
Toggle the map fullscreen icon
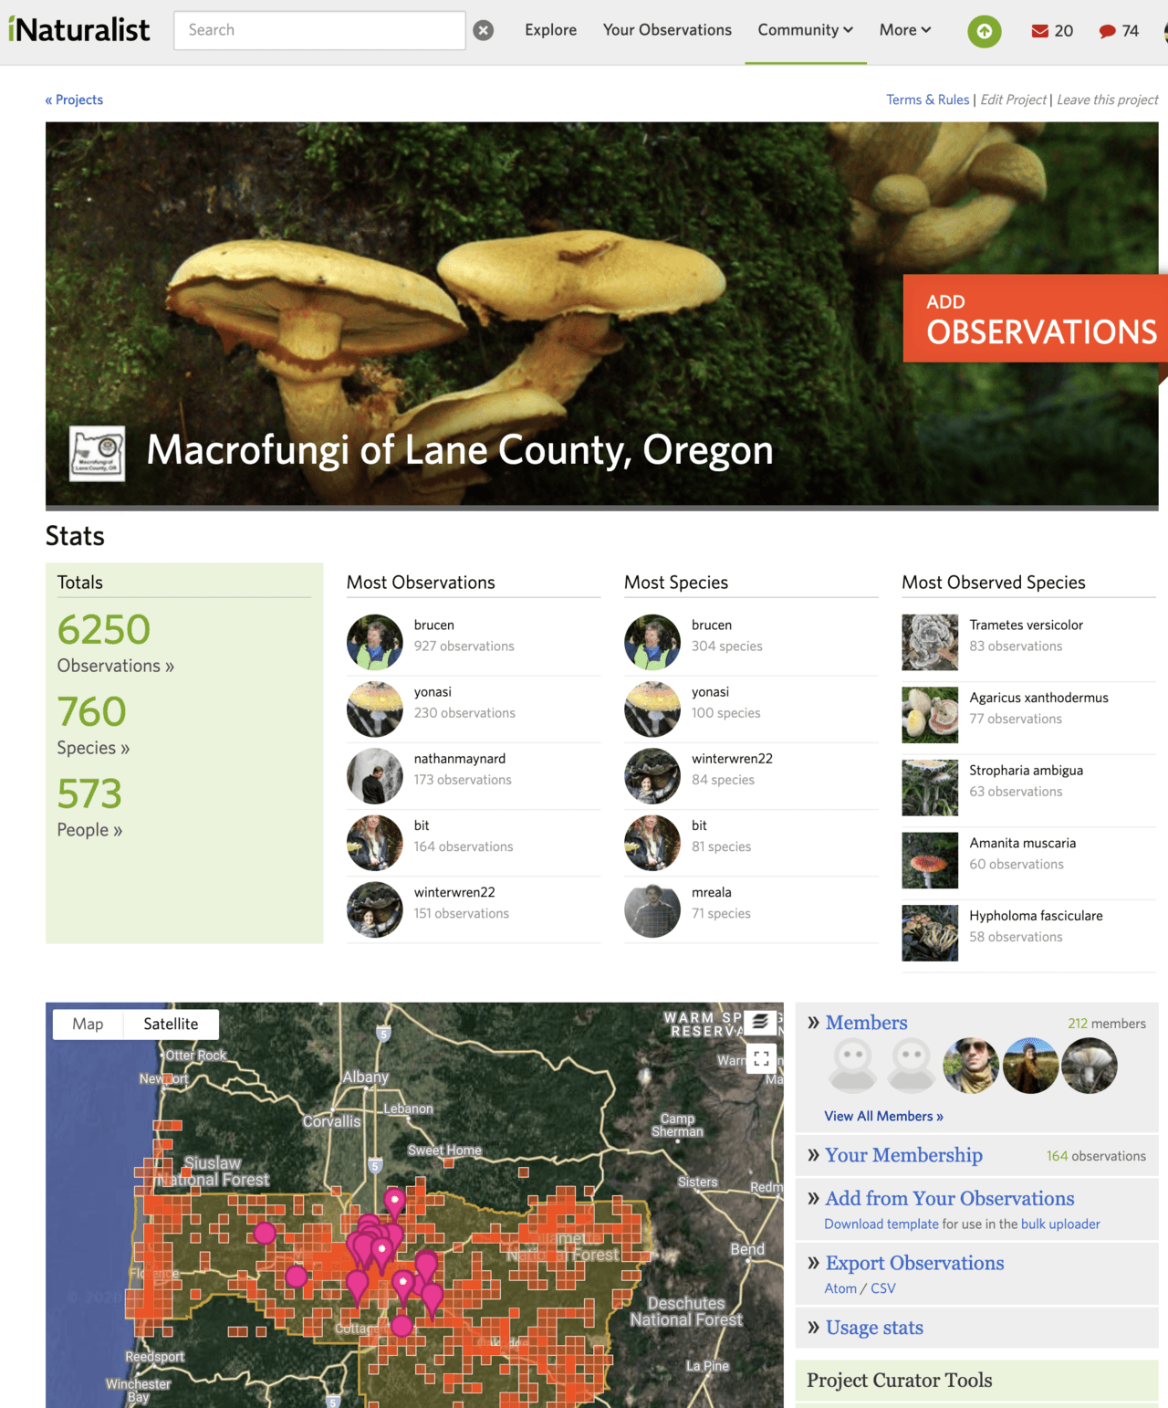(x=761, y=1059)
